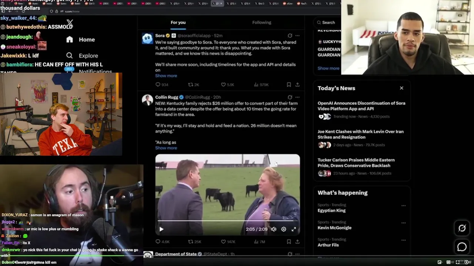Screen dimensions: 474x266
Task: Open Collin Rugg profile avatar
Action: click(147, 100)
